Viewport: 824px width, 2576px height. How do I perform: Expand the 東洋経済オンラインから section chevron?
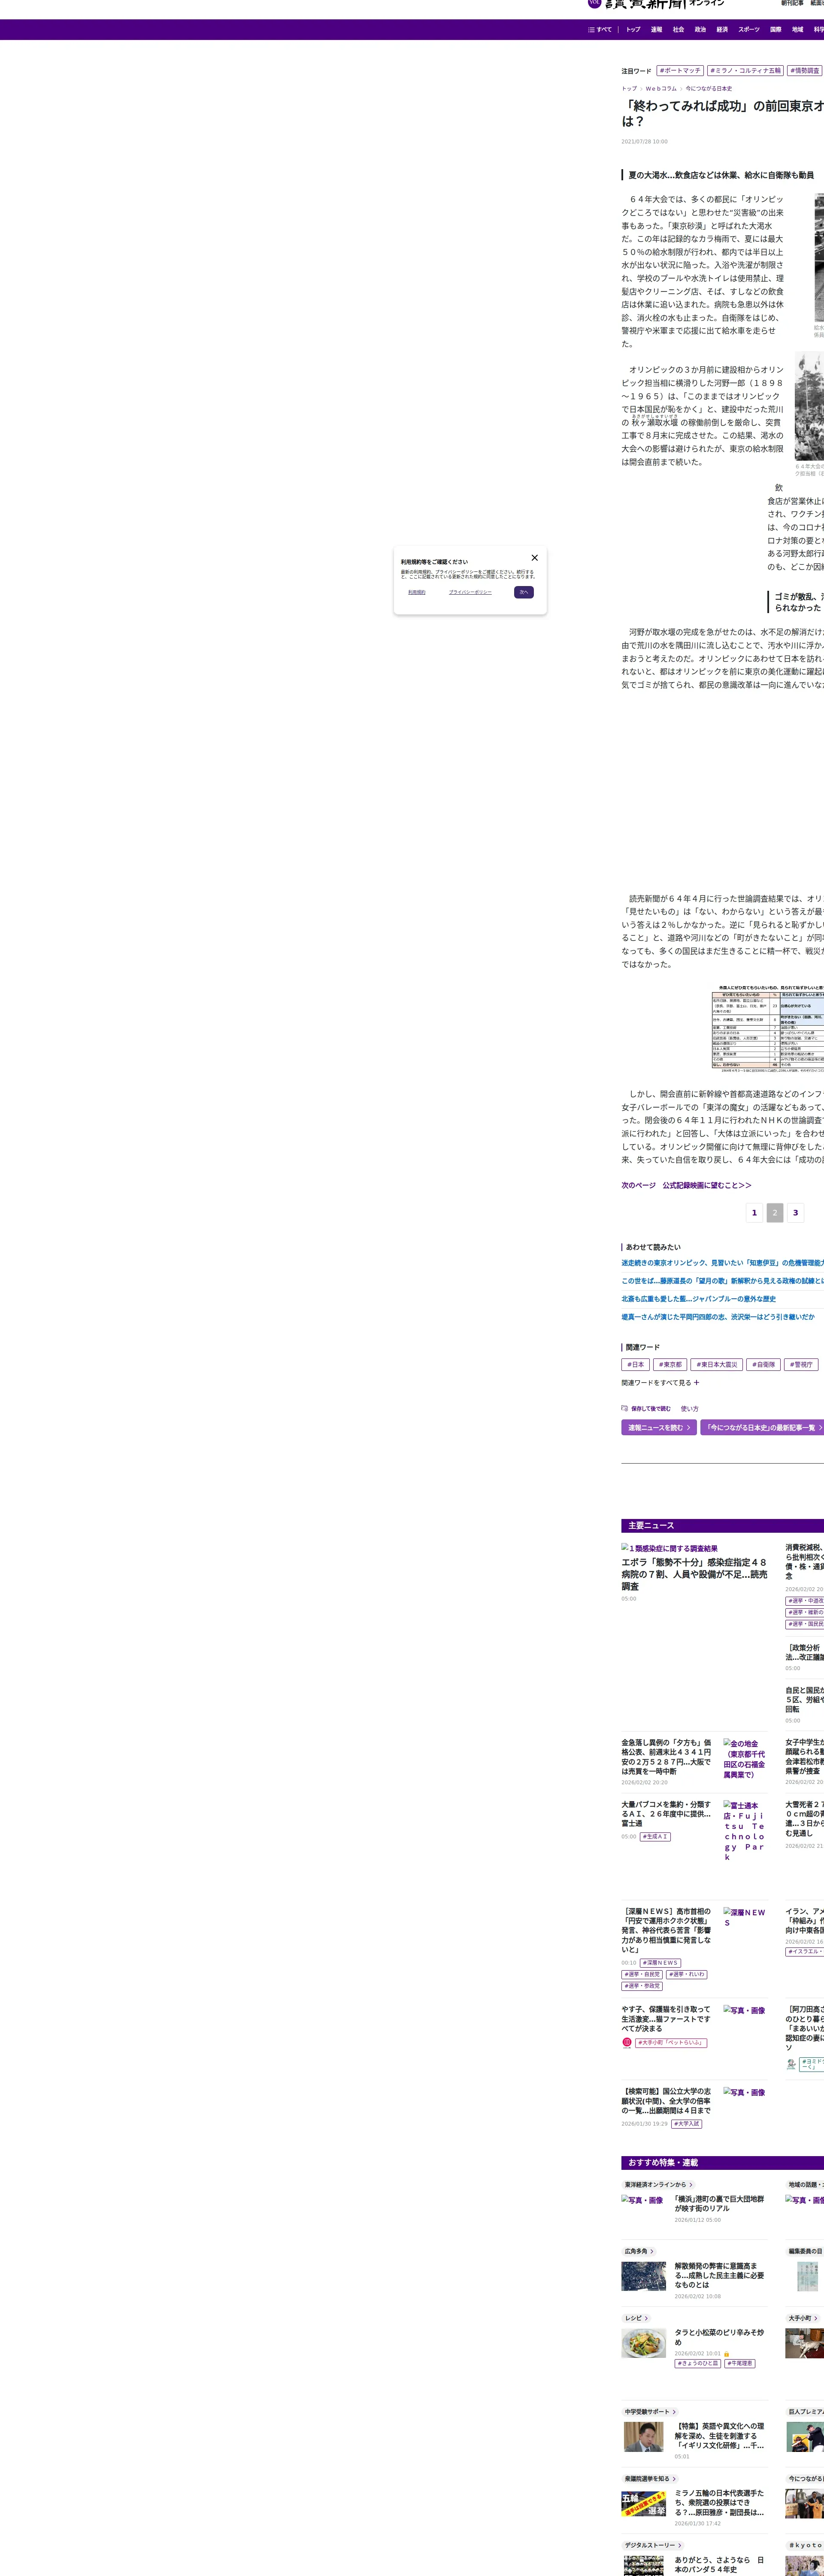690,2185
